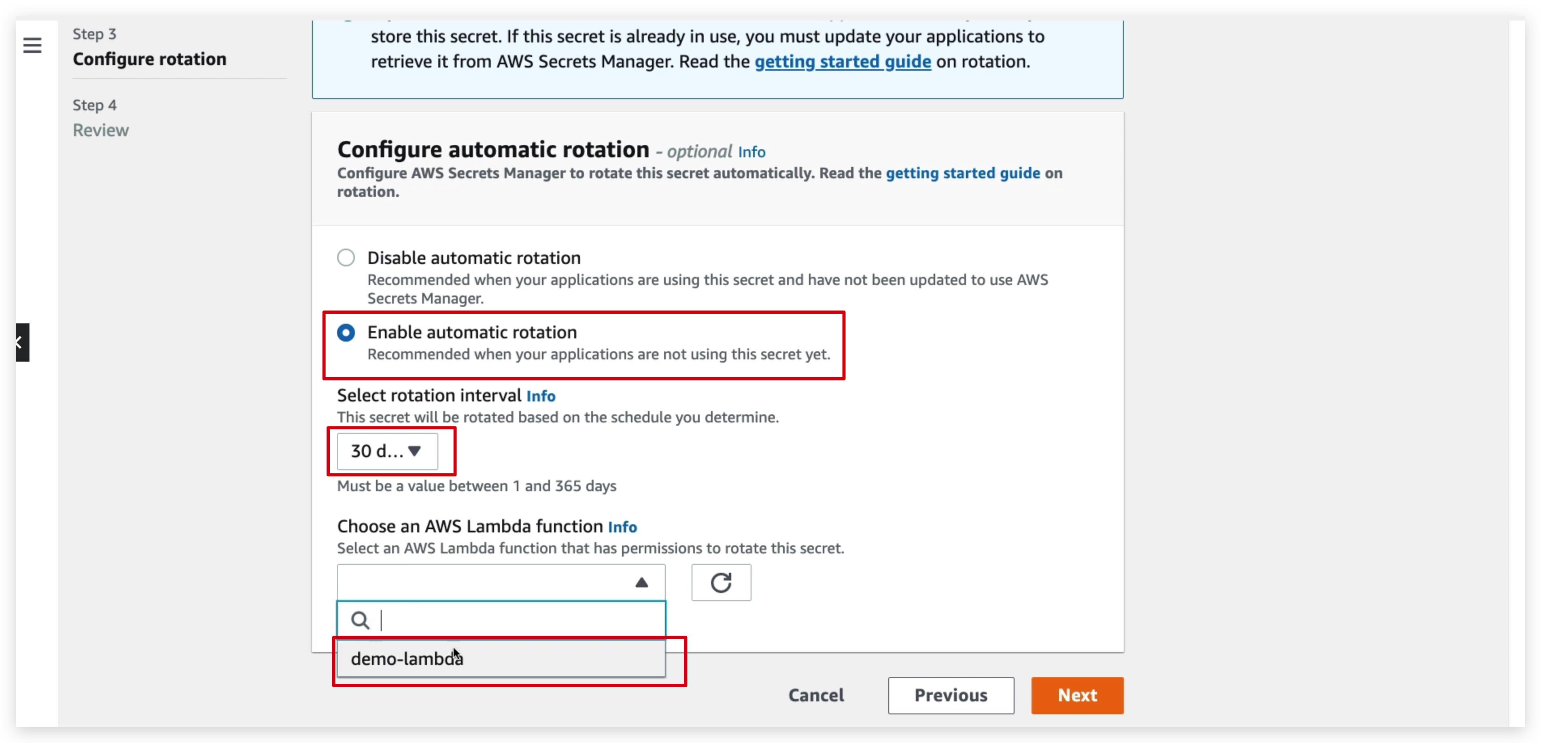Collapse the Lambda function dropdown arrow
This screenshot has height=743, width=1541.
[x=641, y=582]
